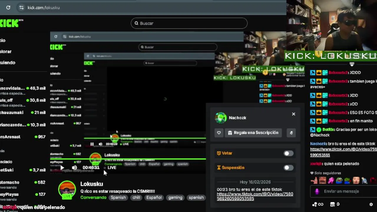Viewport: 377px width, 212px height.
Task: Open the uls_off channel with 30,8 mil
Action: pos(23,102)
